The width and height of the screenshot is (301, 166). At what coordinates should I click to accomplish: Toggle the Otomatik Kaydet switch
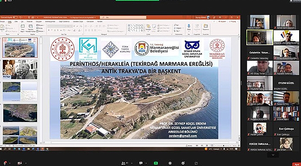point(15,18)
